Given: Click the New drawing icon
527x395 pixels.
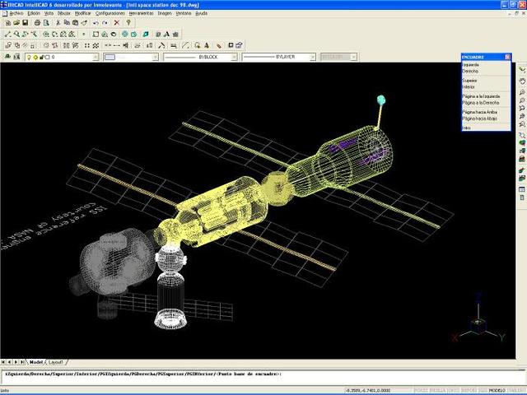Looking at the screenshot, I should (x=7, y=23).
